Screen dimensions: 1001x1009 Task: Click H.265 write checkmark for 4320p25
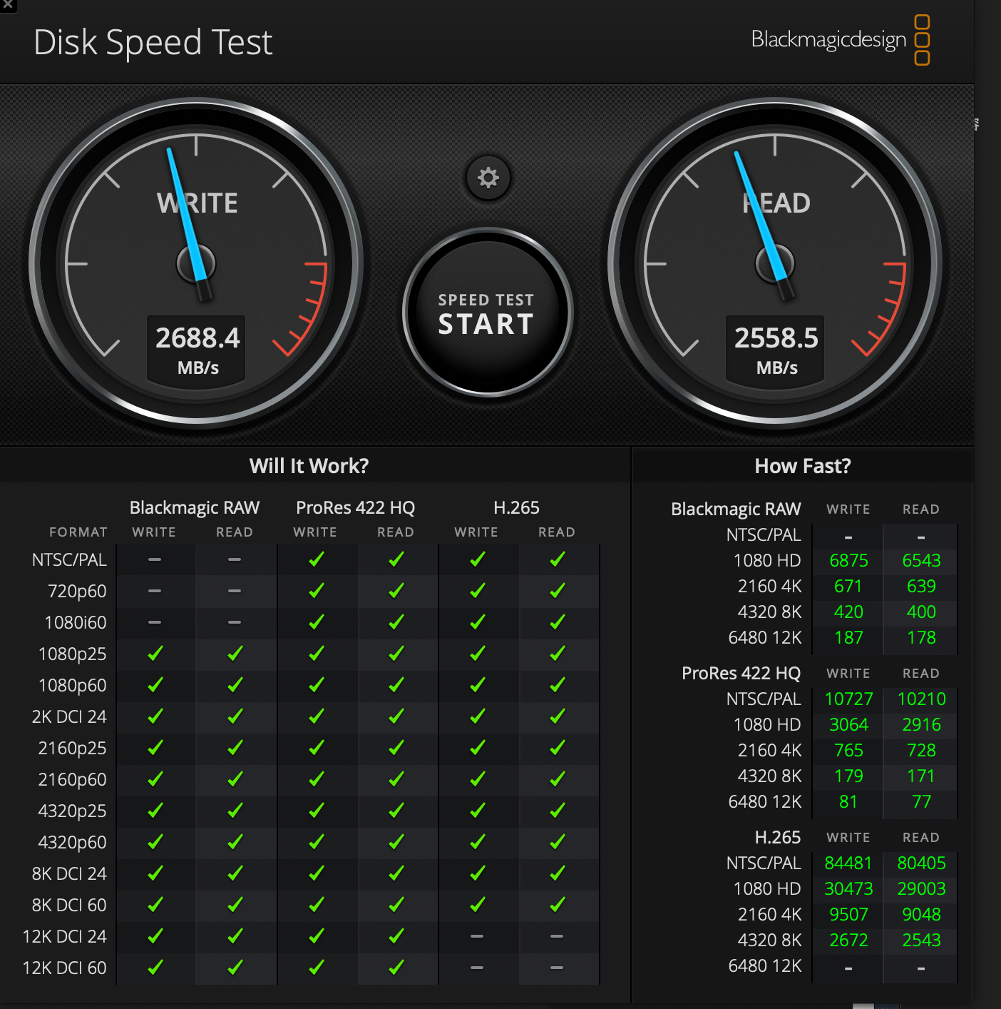477,810
